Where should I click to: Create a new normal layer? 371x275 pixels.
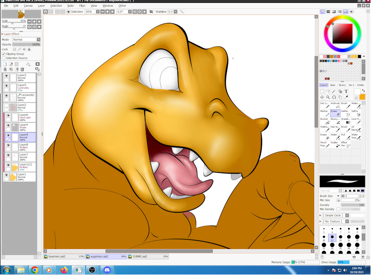coord(5,64)
